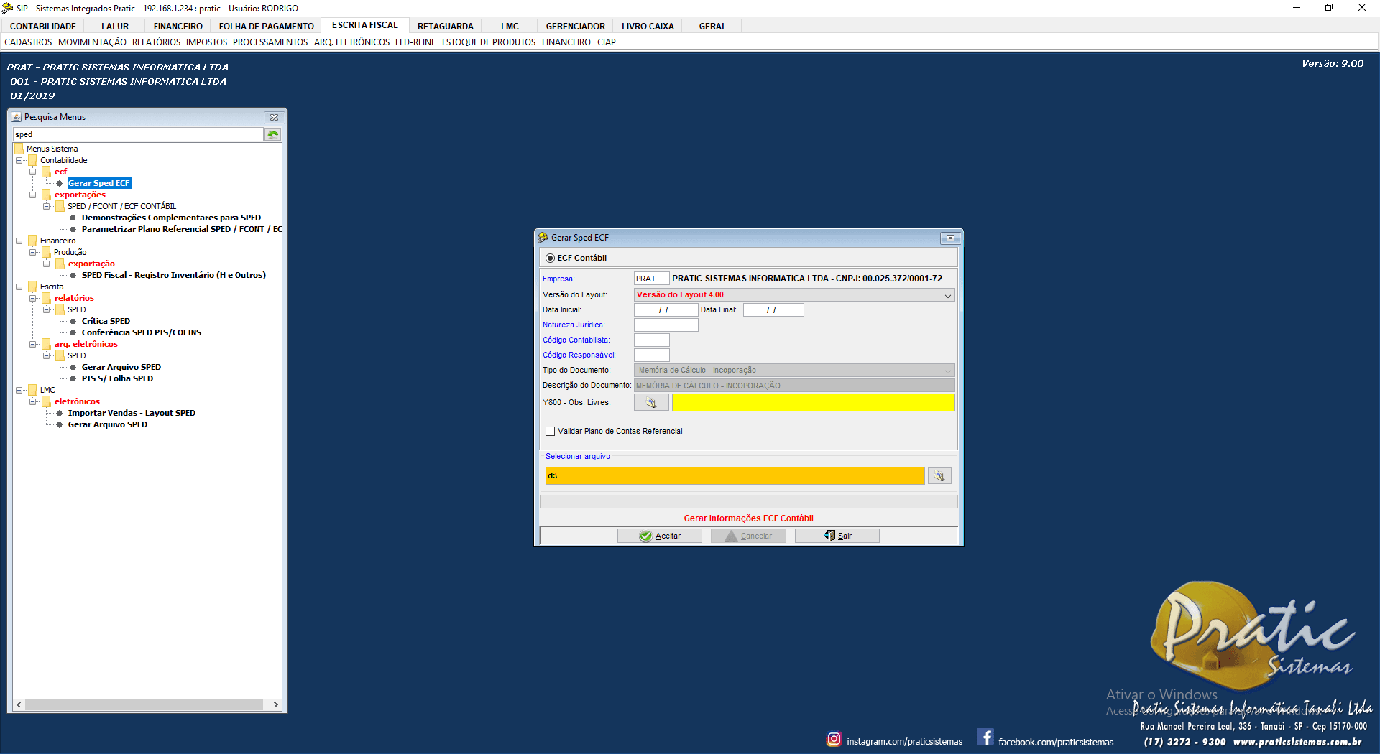Select the Gerar Sped ECF tree item

99,183
